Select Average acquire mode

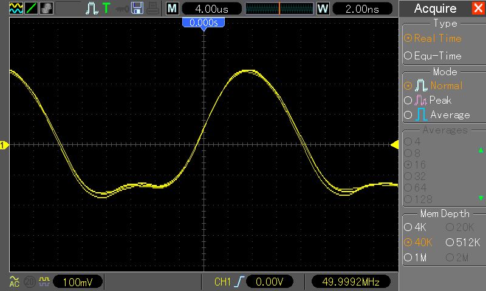coord(437,115)
